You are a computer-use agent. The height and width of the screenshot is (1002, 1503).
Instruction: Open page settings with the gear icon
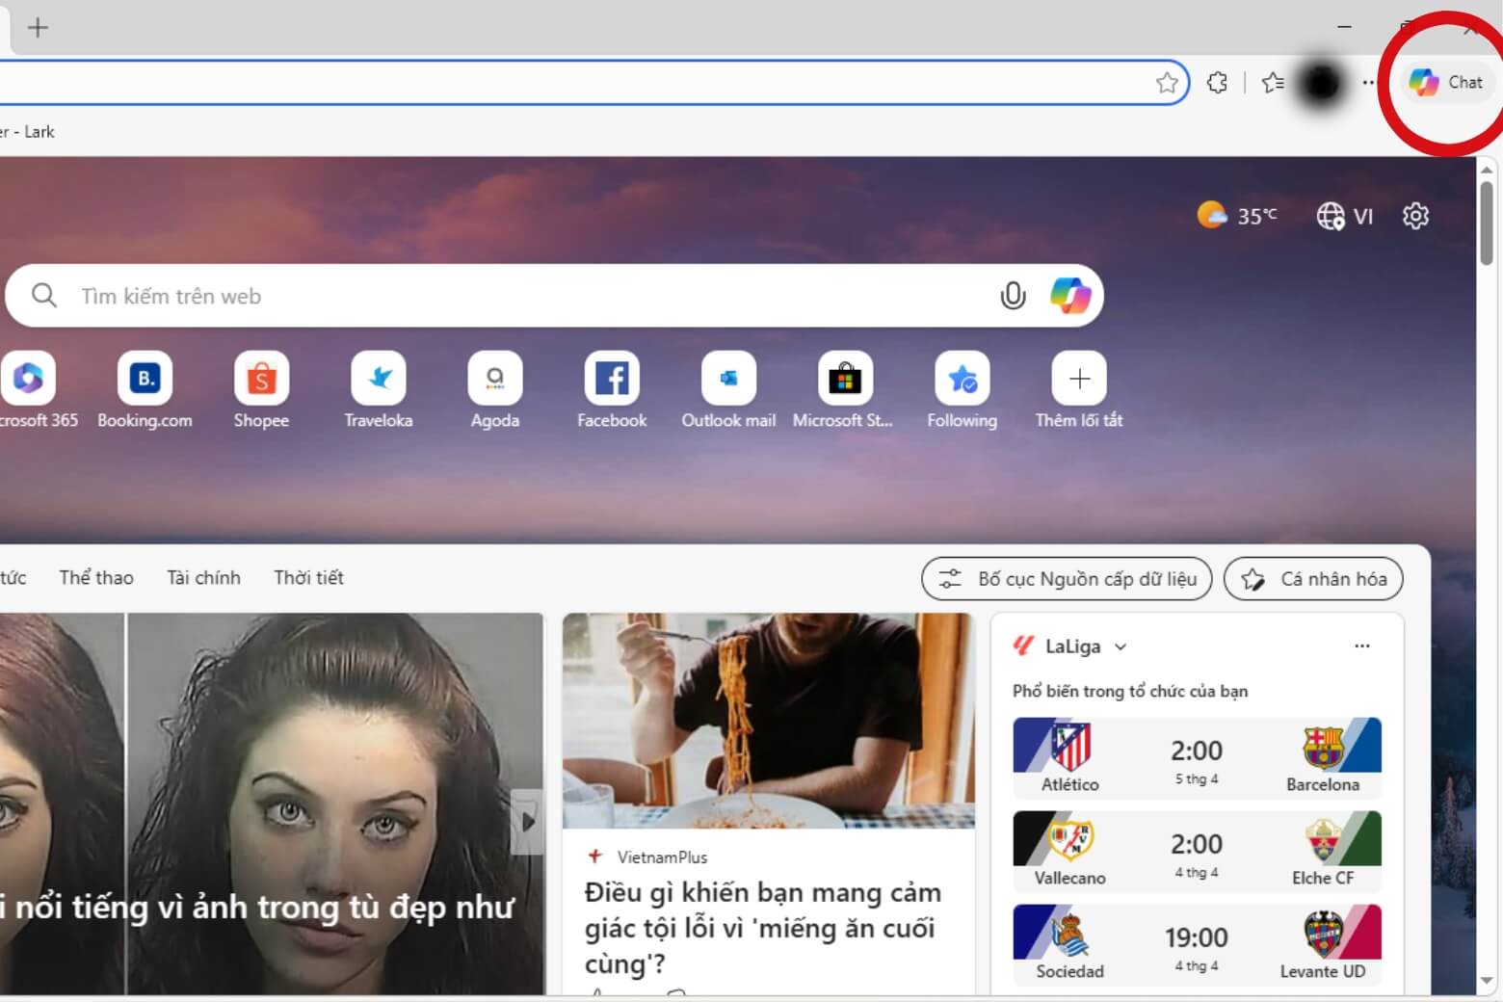coord(1414,216)
